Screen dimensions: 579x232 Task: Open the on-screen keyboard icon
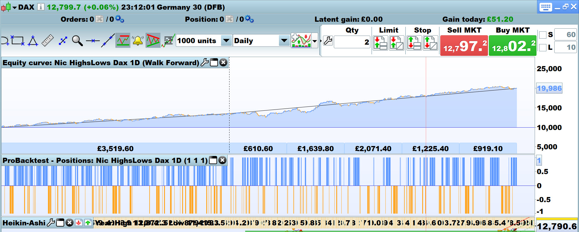(546, 7)
